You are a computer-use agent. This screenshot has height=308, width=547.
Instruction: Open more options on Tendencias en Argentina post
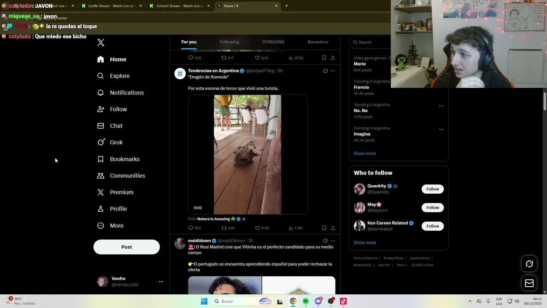click(333, 71)
